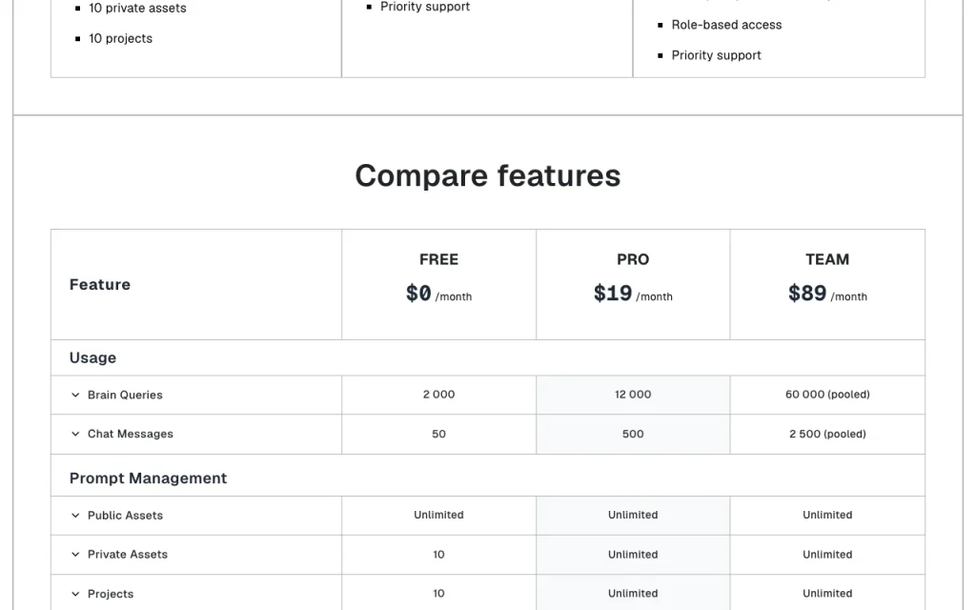This screenshot has width=976, height=610.
Task: Click the Public Assets feature label
Action: [x=125, y=516]
